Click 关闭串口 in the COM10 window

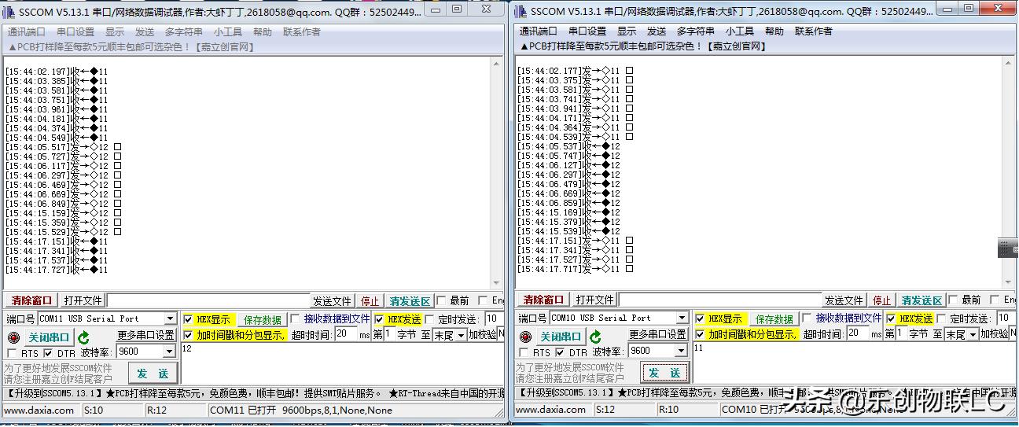561,337
